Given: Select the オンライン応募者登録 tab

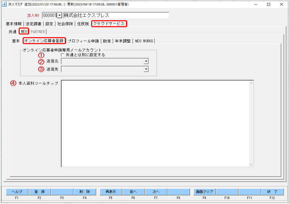Looking at the screenshot, I should tap(44, 40).
